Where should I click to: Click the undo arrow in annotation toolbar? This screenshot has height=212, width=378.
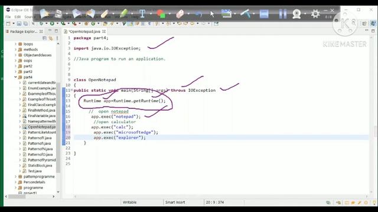click(x=198, y=14)
